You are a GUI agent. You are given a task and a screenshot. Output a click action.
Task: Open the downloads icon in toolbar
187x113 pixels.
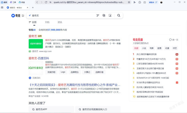tap(145, 2)
